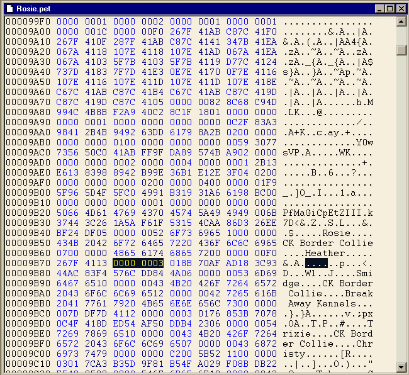This screenshot has height=375, width=409.
Task: Click first hex word 267F at row 00009B70
Action: (x=67, y=263)
